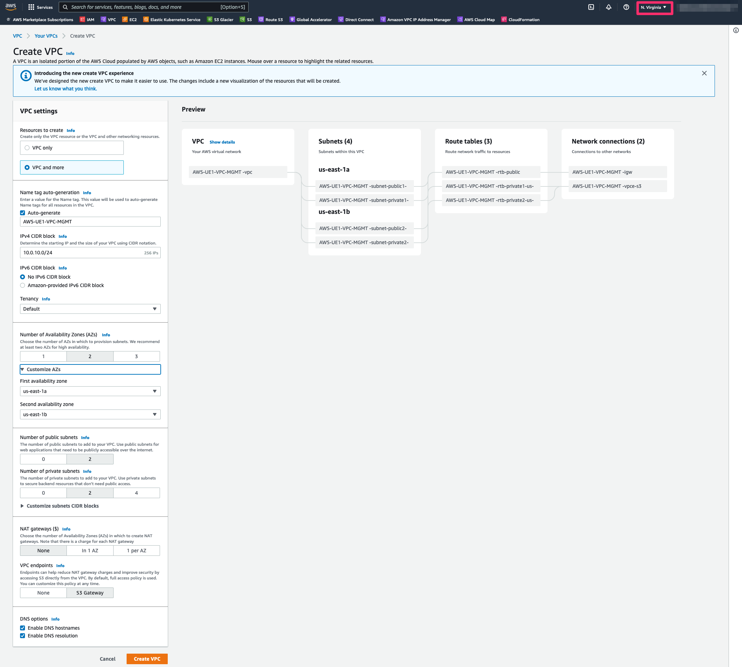The height and width of the screenshot is (667, 742).
Task: Open the First availability zone dropdown
Action: pos(90,391)
